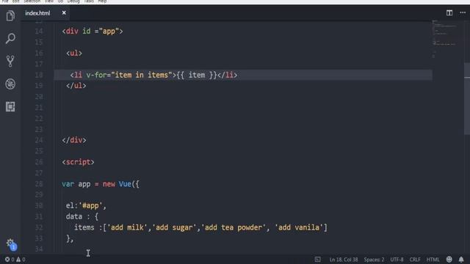
Task: Show errors count in status bar
Action: tap(10, 260)
